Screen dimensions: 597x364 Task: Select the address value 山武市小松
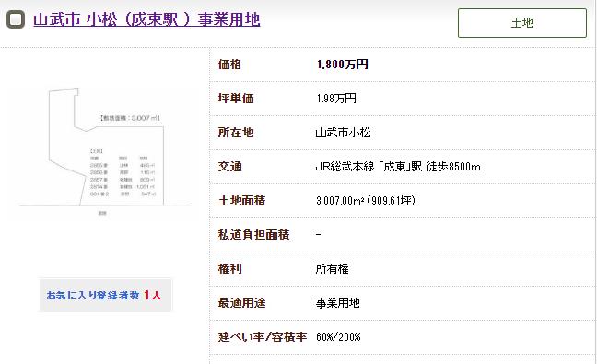tap(343, 133)
